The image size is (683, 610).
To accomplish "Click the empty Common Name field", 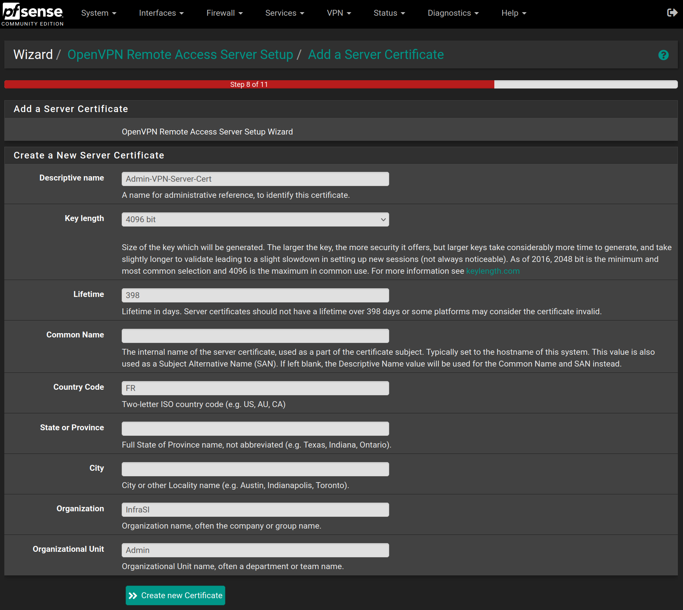I will pyautogui.click(x=255, y=336).
